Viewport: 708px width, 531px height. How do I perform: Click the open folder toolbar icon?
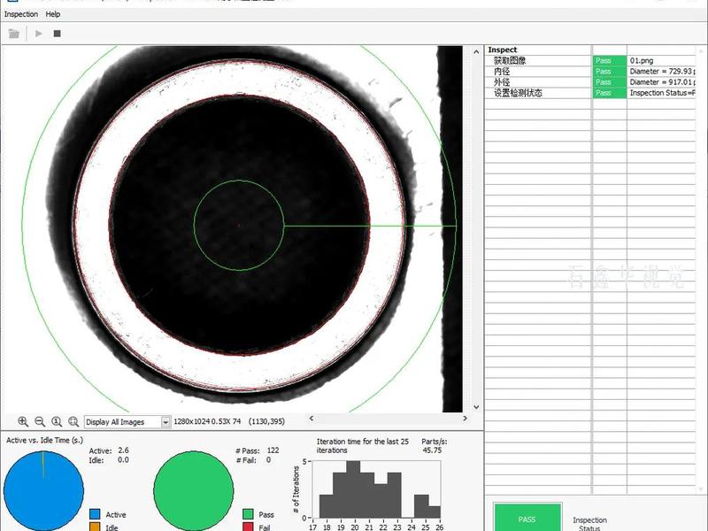point(14,34)
